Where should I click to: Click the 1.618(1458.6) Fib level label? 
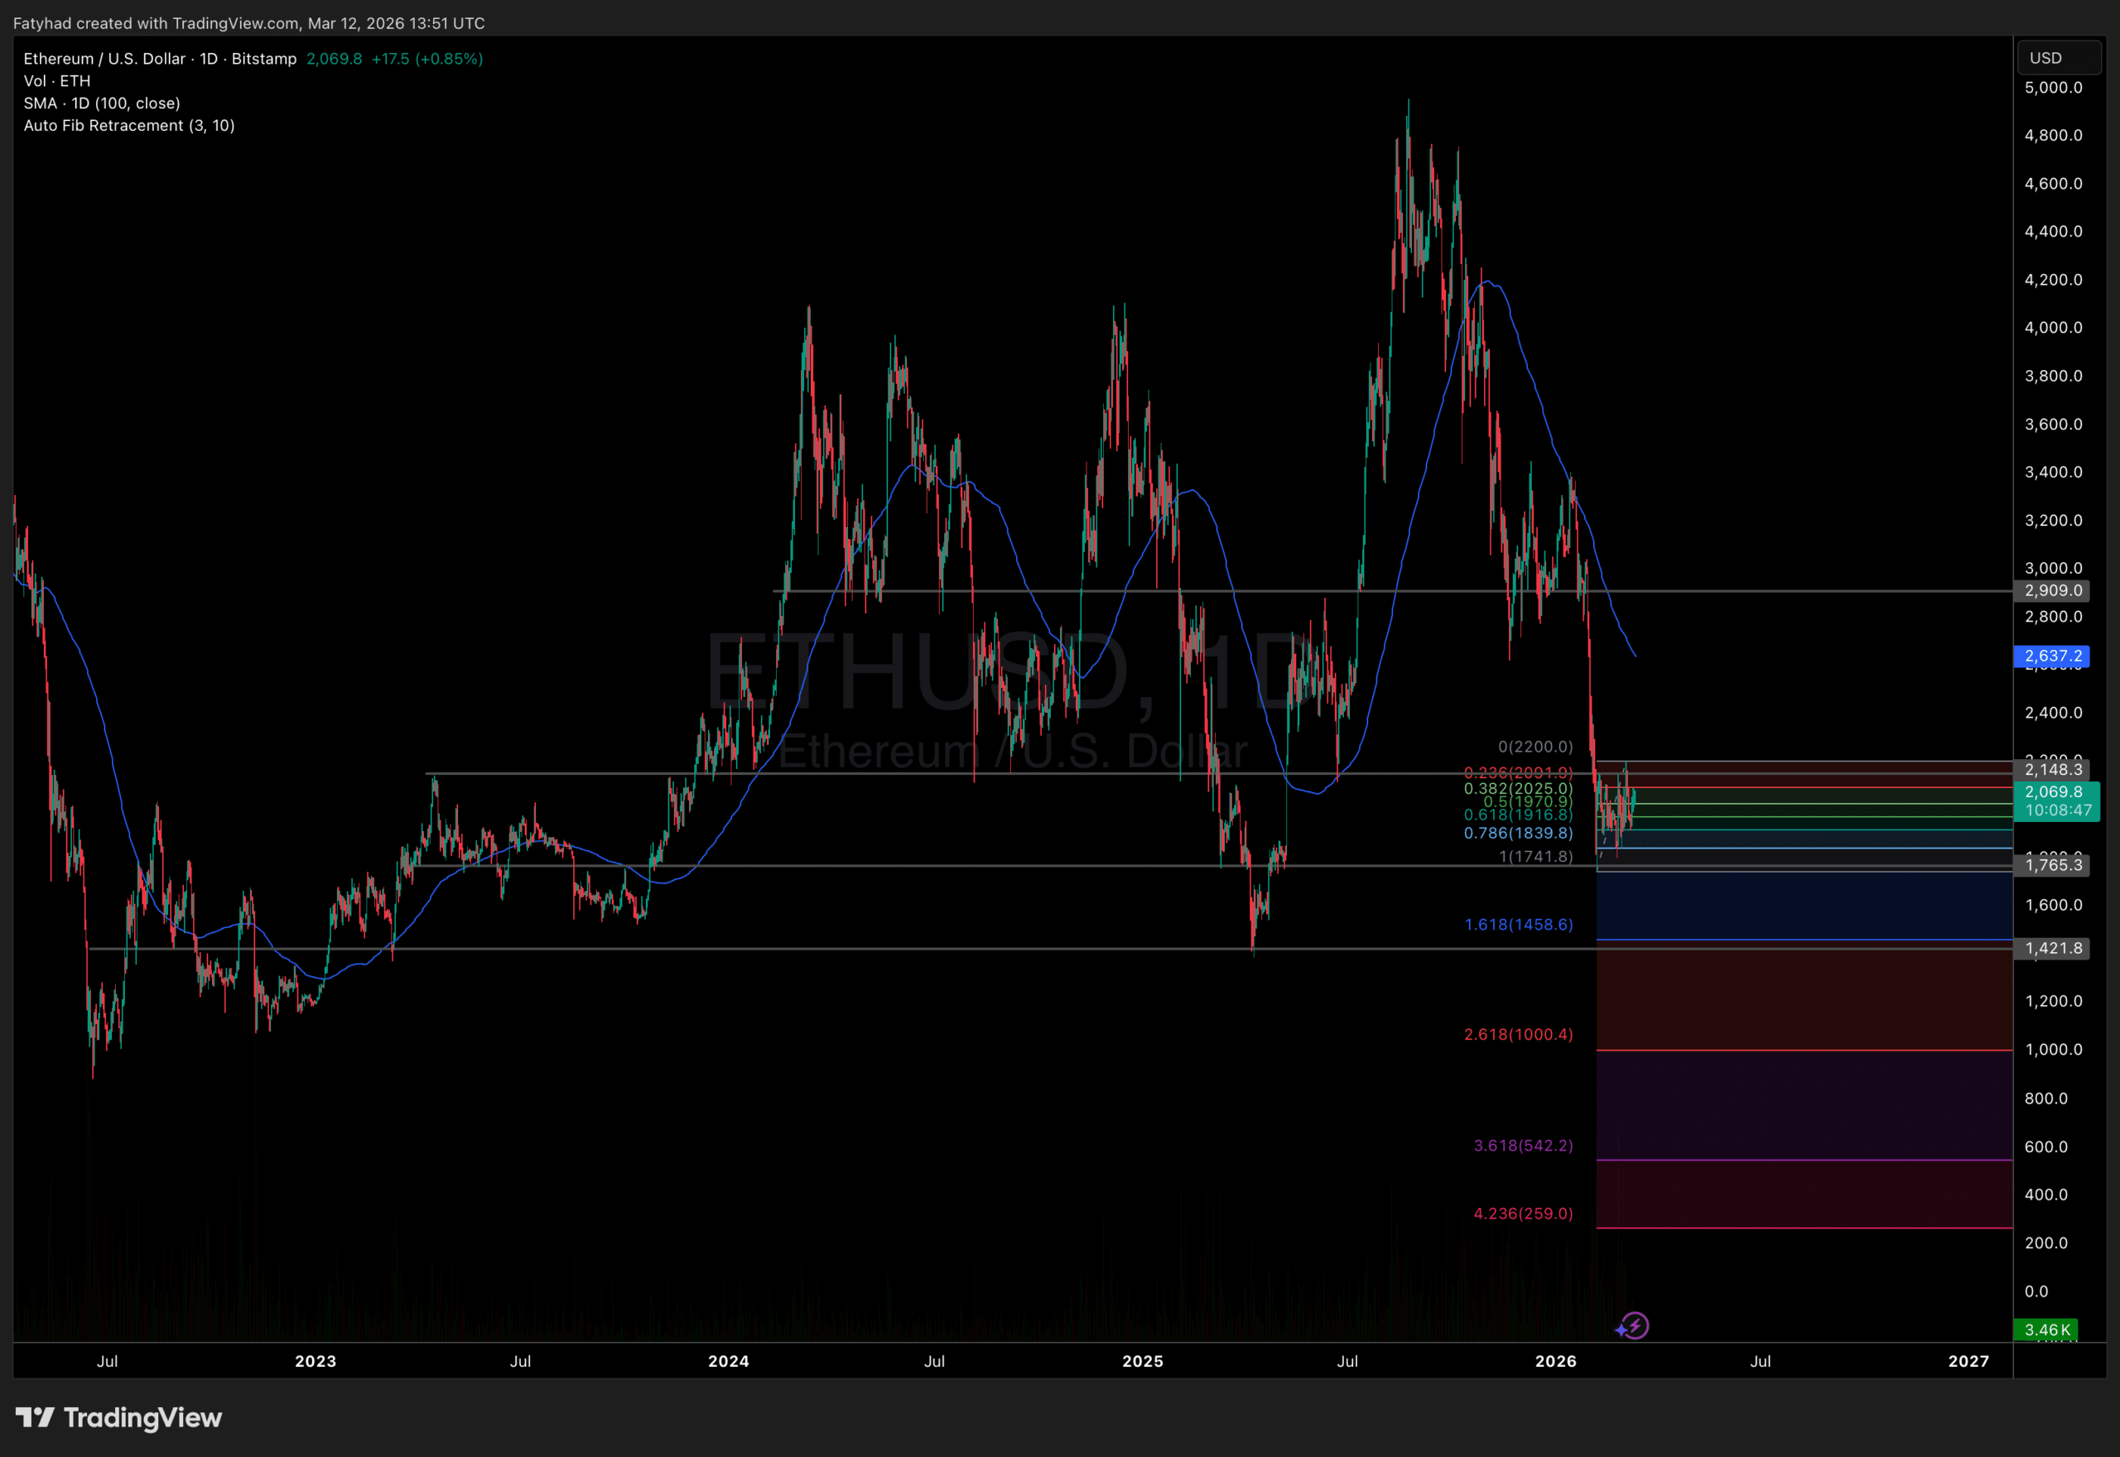click(x=1518, y=925)
